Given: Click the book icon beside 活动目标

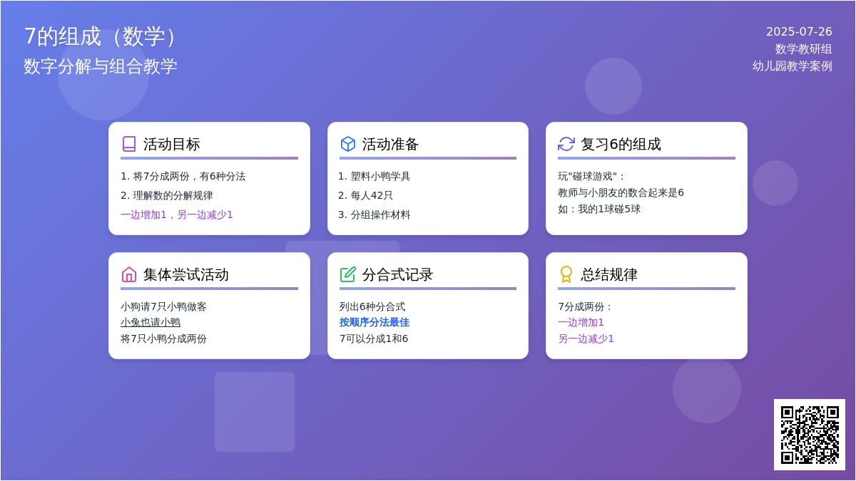Looking at the screenshot, I should coord(129,144).
